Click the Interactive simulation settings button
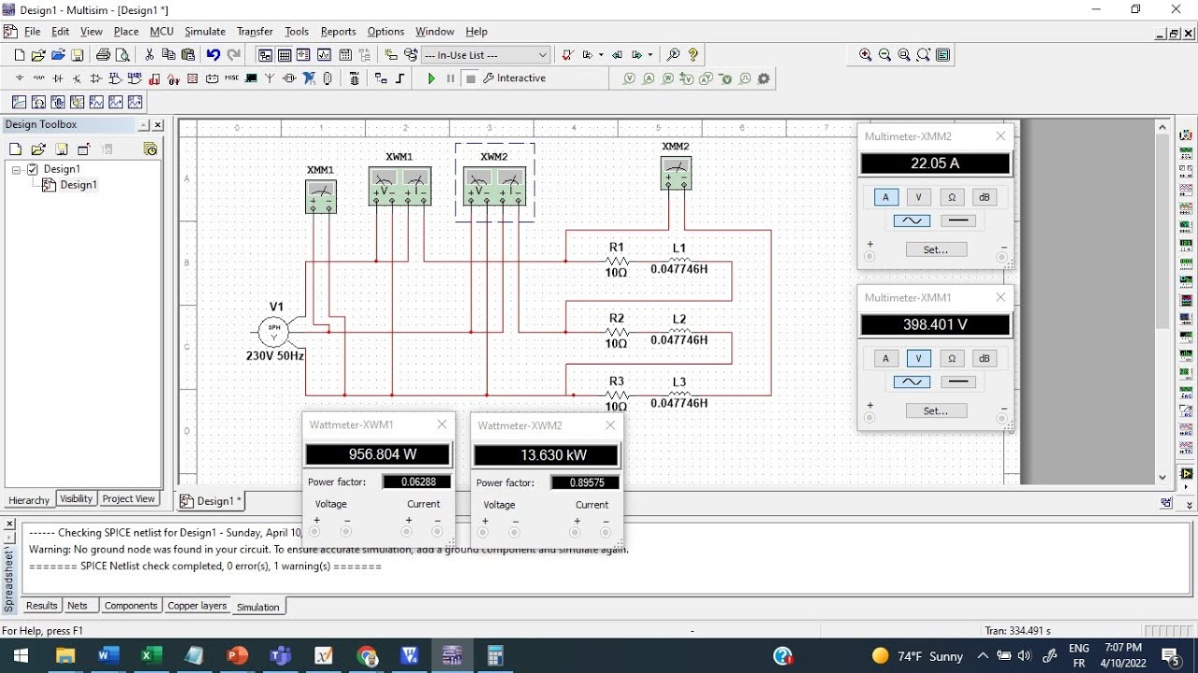Screen dimensions: 1198x673 pos(515,79)
